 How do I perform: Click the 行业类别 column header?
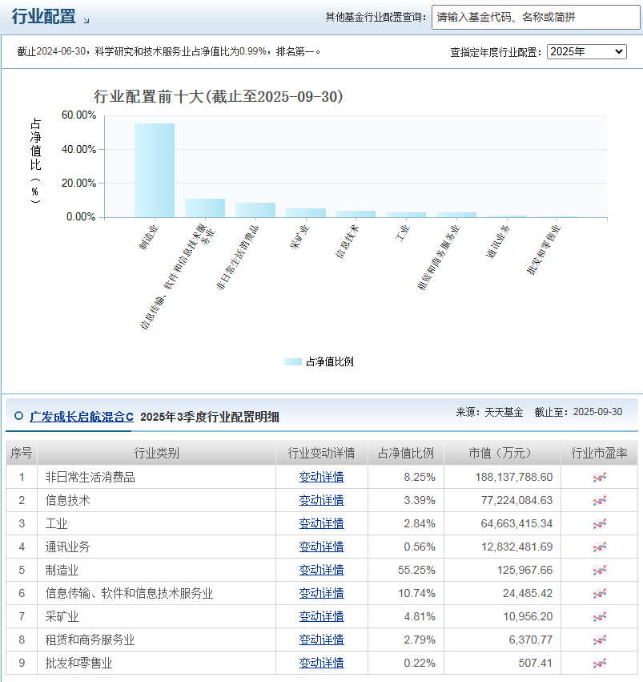[x=156, y=453]
